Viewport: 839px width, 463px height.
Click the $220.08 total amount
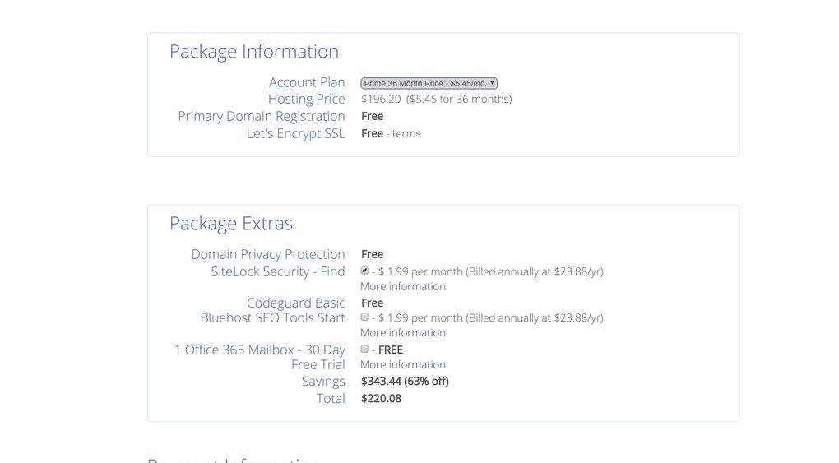[381, 398]
